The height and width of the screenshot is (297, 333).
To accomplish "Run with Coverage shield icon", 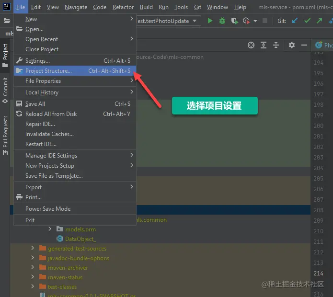I will point(234,21).
